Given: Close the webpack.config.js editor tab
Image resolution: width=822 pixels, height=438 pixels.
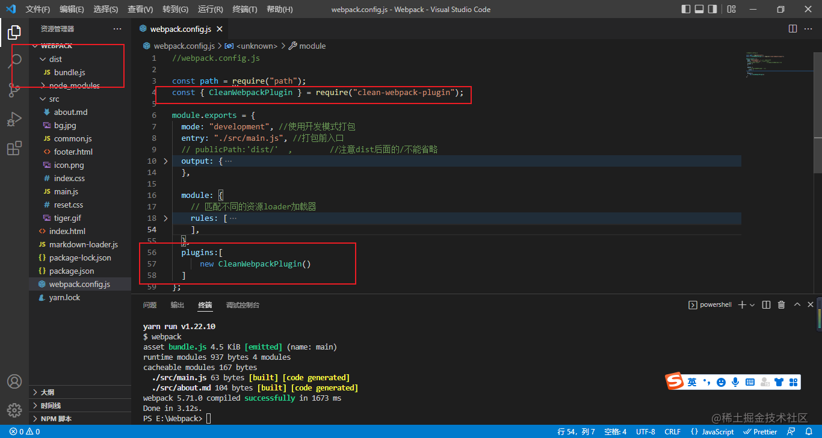Looking at the screenshot, I should (x=219, y=28).
